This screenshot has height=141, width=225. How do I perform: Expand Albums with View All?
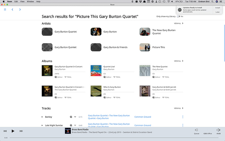[178, 61]
